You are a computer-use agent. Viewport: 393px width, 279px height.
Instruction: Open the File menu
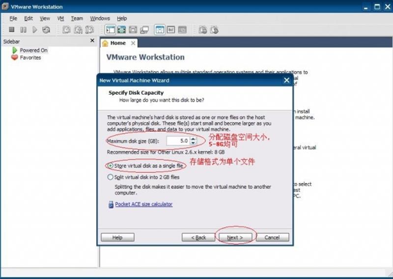(13, 18)
